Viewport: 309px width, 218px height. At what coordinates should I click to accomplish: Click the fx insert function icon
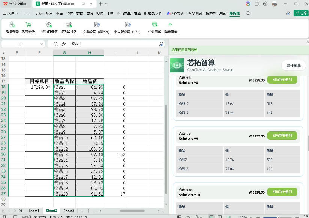click(64, 44)
